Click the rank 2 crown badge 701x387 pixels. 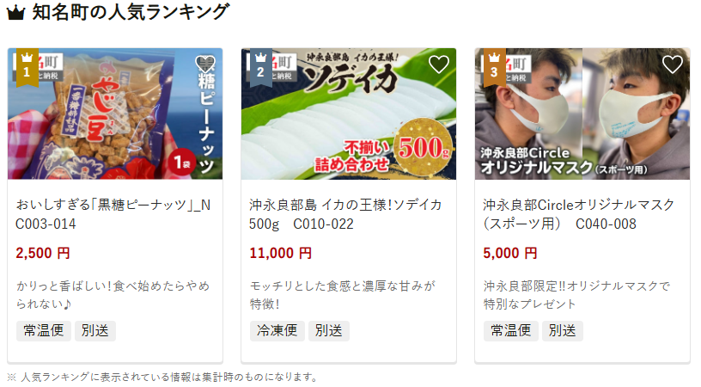pyautogui.click(x=260, y=67)
